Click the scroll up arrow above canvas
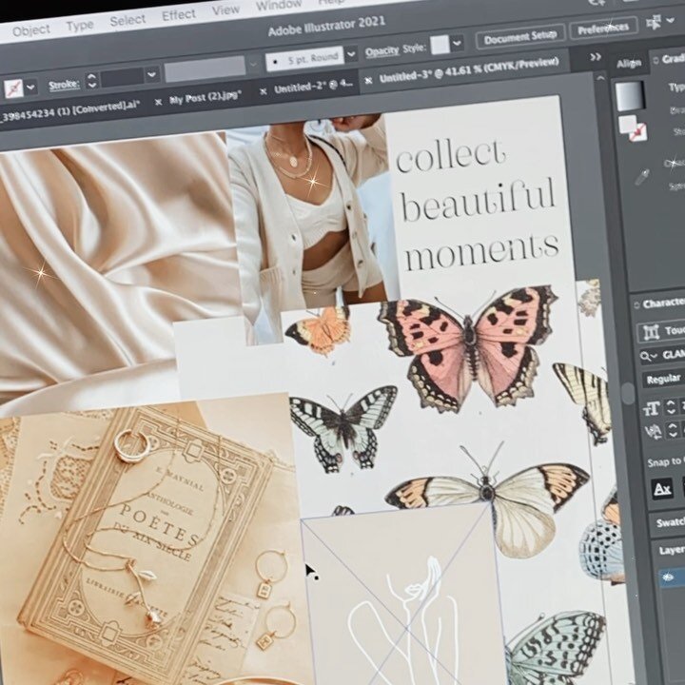This screenshot has height=685, width=685. pos(600,79)
